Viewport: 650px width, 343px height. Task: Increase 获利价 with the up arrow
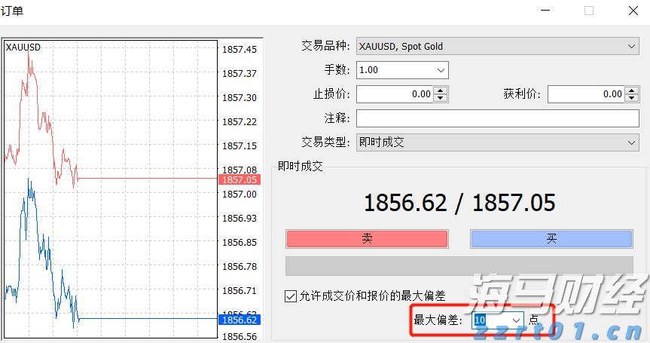(x=632, y=90)
